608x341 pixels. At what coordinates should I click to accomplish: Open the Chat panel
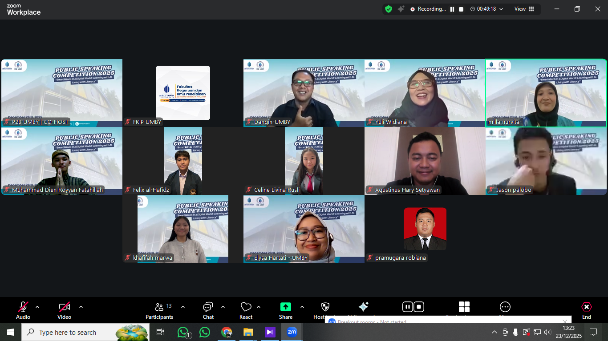(208, 310)
